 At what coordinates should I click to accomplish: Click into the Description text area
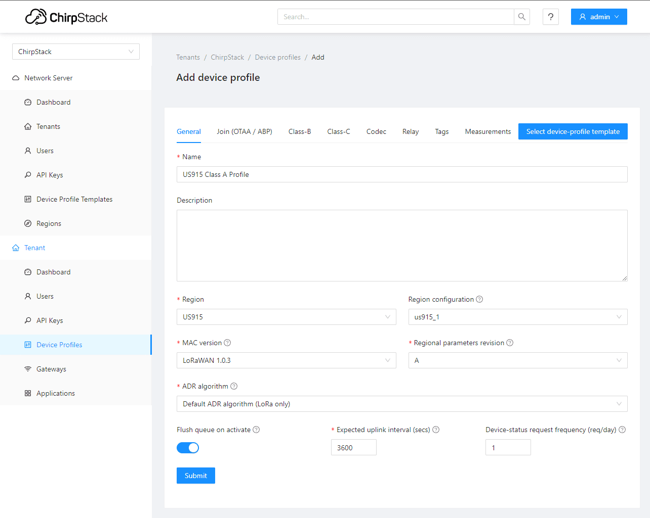coord(401,246)
